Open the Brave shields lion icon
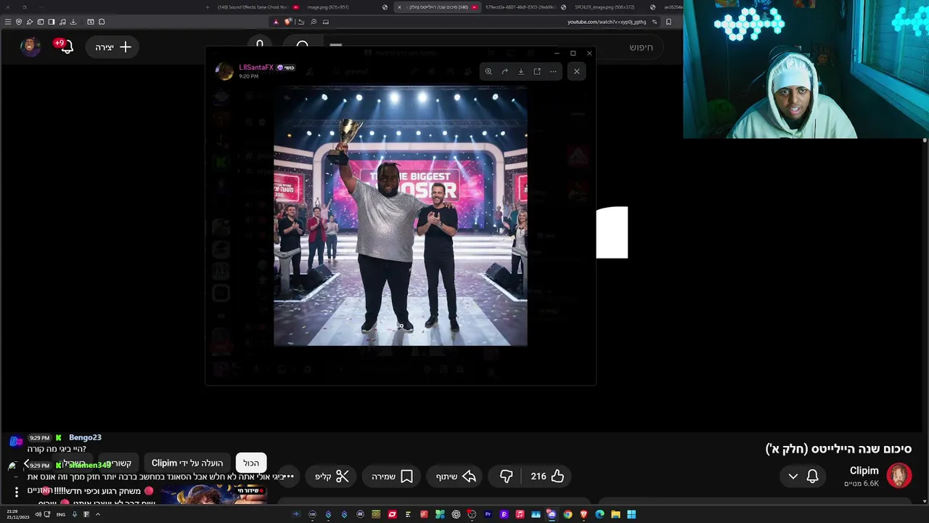Viewport: 929px width, 523px height. click(287, 22)
